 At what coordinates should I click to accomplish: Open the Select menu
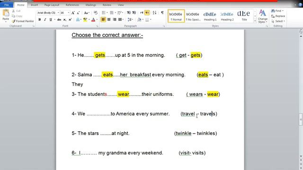[278, 21]
